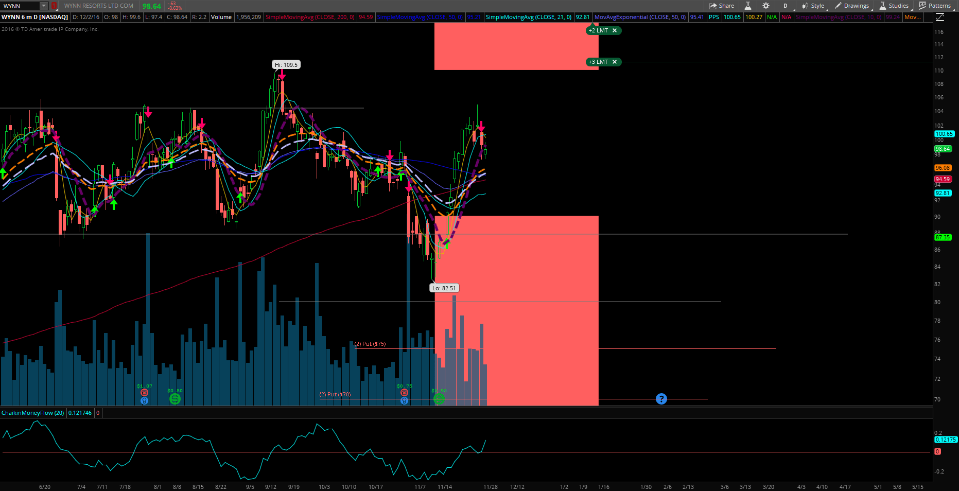The height and width of the screenshot is (491, 959).
Task: Open the flask icon next to Share
Action: (748, 6)
